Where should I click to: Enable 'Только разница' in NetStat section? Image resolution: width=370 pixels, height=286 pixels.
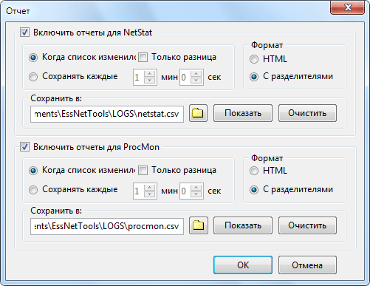pos(143,58)
